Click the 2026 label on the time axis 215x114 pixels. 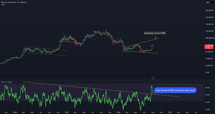118,112
